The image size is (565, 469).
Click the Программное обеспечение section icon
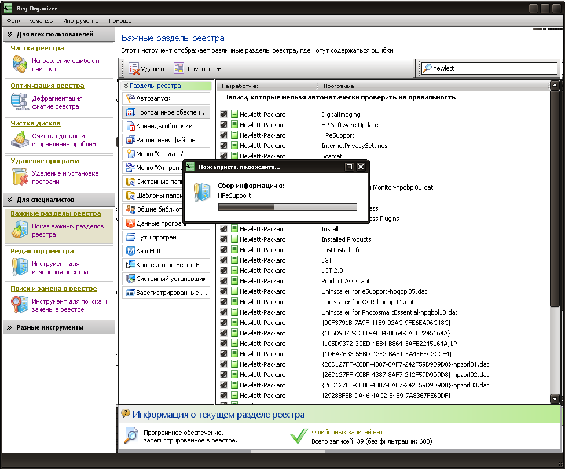(130, 112)
